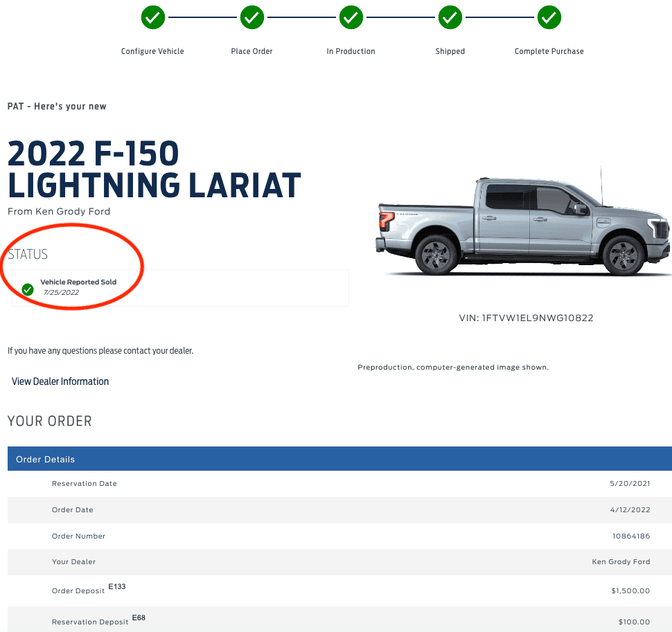
Task: Click the Reservation Date row label
Action: click(x=85, y=483)
